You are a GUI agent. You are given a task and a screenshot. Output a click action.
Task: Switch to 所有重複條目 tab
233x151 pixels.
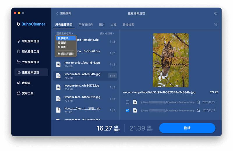64,25
